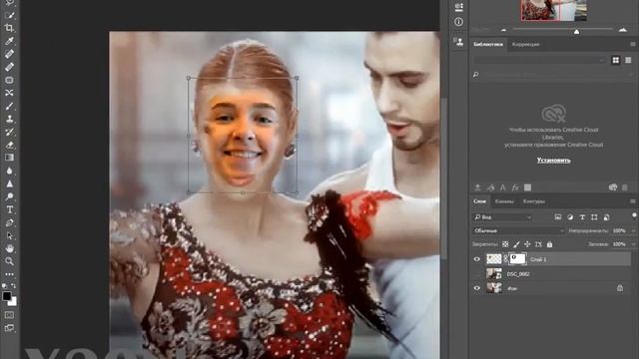
Task: Select the Brush tool
Action: 9,106
